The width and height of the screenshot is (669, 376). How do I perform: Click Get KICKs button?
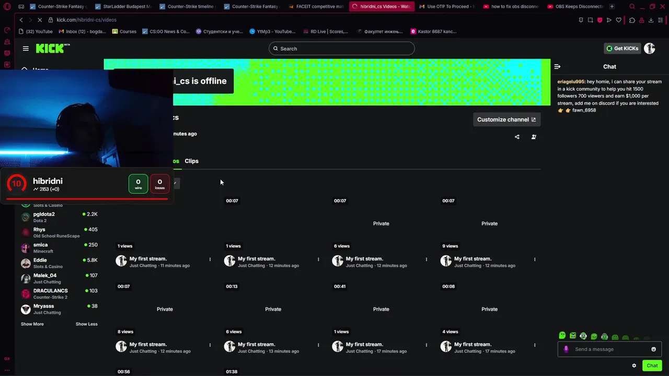tap(622, 49)
